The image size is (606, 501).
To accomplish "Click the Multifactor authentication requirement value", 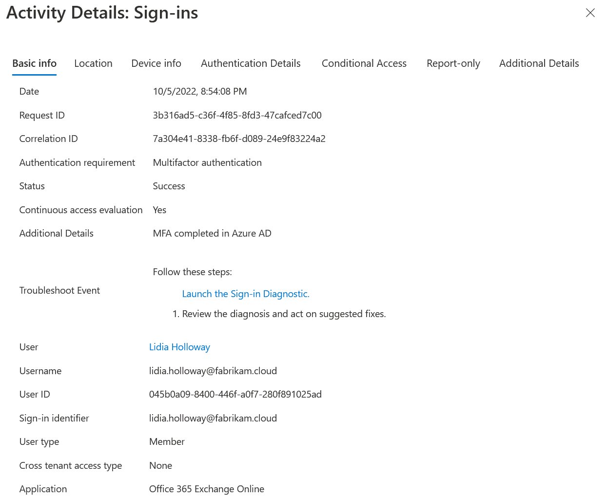I will coord(207,162).
